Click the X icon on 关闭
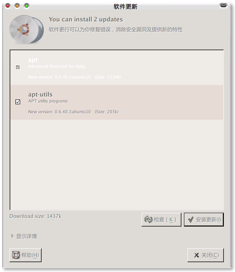This screenshot has height=272, width=235. coord(196,255)
